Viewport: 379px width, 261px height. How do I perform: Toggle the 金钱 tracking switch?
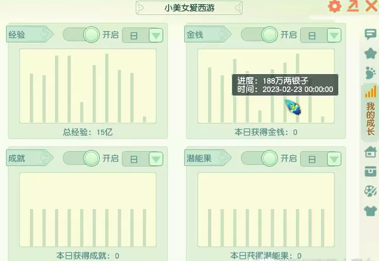coord(259,35)
